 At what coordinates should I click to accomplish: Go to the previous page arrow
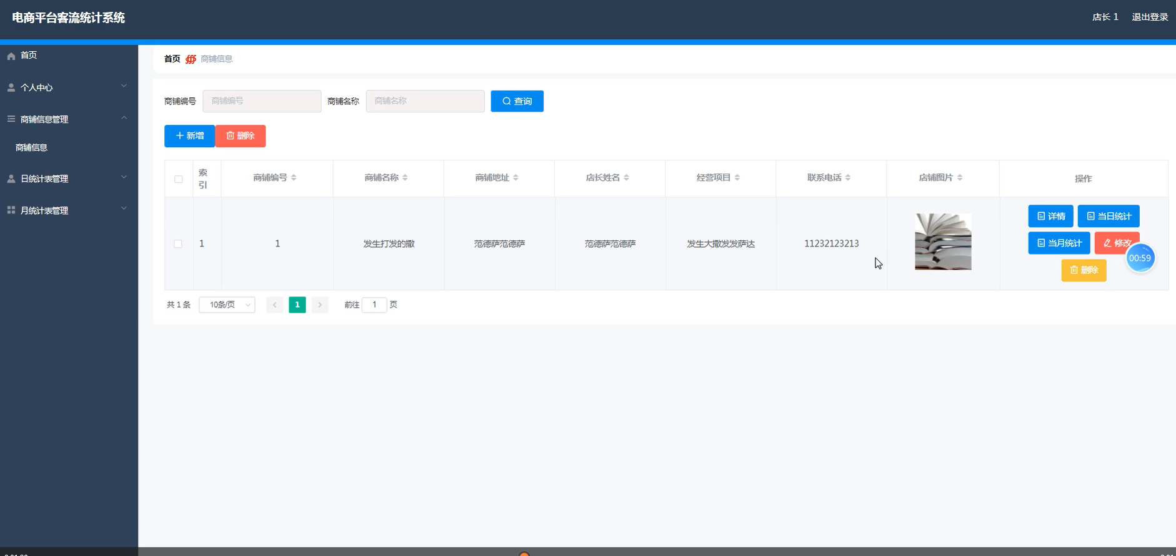(274, 305)
